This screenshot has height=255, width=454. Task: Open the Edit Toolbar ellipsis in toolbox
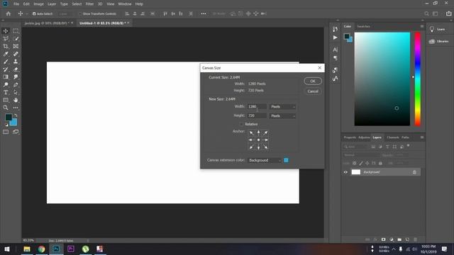coord(16,108)
